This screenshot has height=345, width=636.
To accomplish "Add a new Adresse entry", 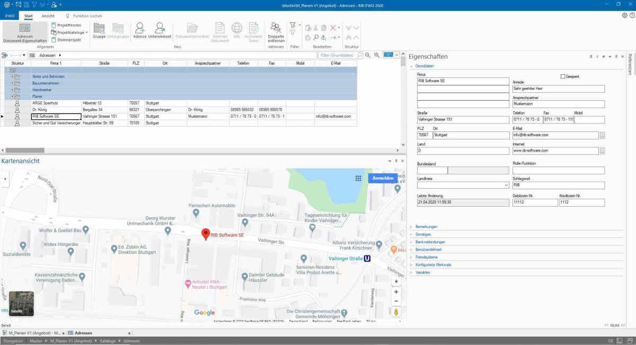I will click(x=140, y=30).
